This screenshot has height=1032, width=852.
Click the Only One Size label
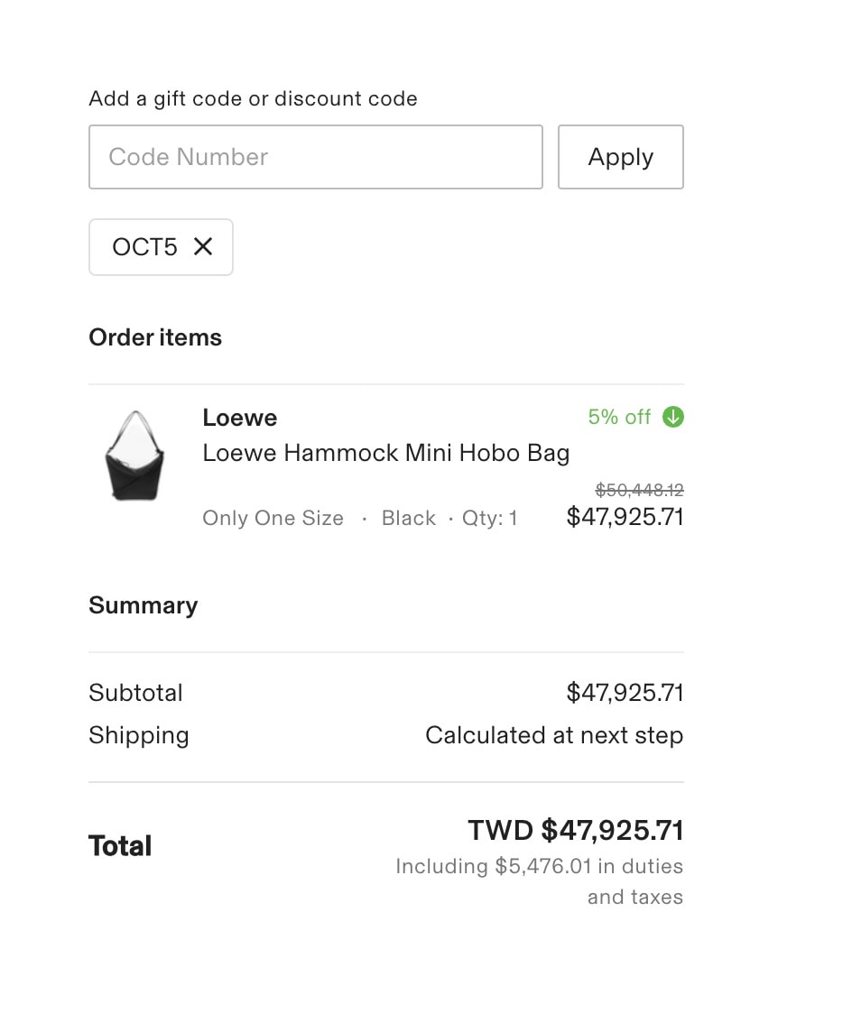(x=273, y=518)
